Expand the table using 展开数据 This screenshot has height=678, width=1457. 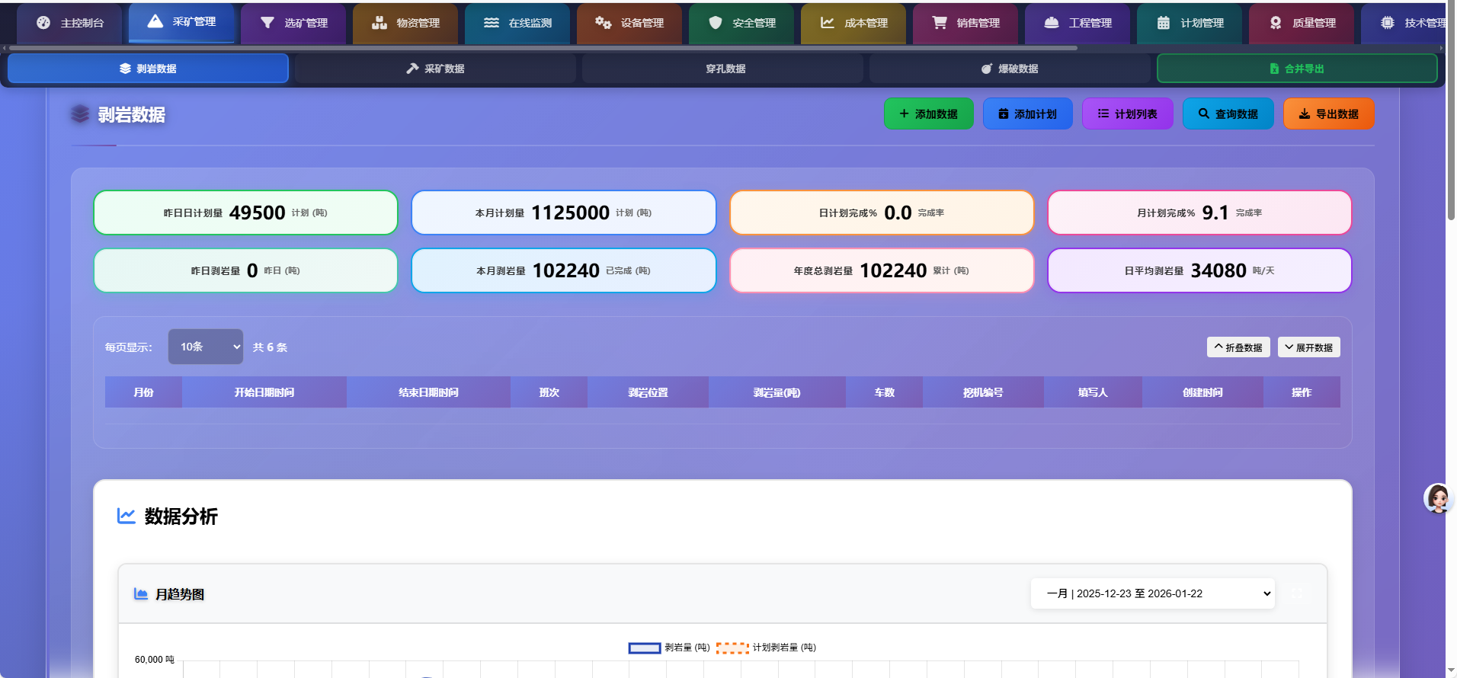pyautogui.click(x=1308, y=347)
